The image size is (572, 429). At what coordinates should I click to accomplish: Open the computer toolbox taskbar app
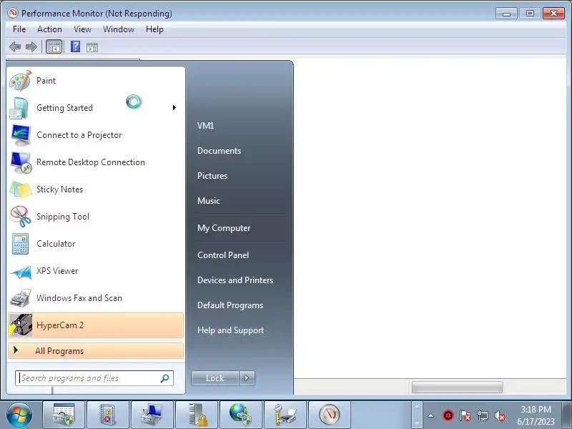pyautogui.click(x=152, y=415)
